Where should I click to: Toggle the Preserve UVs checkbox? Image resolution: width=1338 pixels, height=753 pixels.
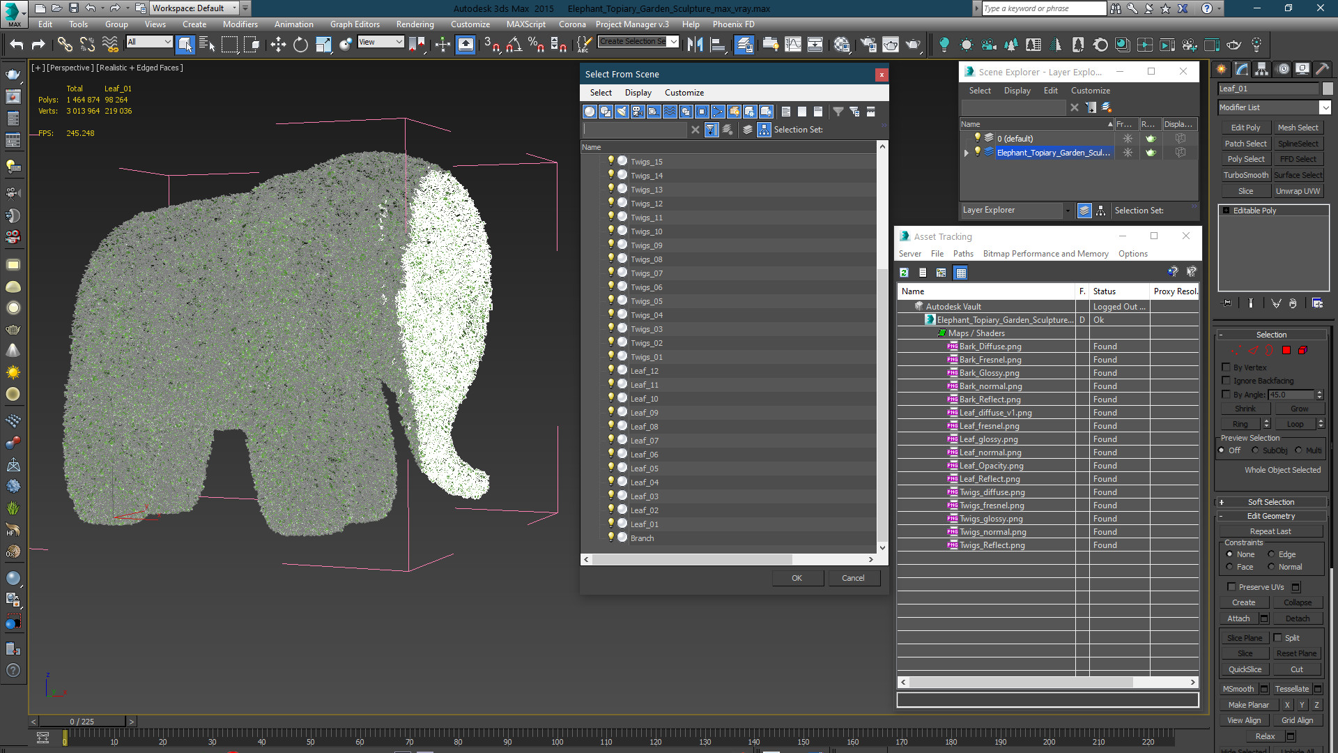tap(1231, 586)
